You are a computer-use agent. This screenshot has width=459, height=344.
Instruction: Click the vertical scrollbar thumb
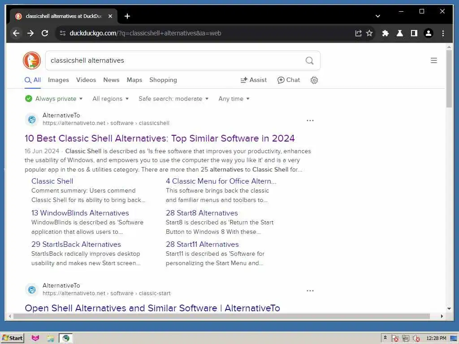(449, 79)
